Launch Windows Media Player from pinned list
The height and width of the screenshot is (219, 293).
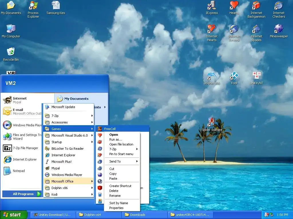(22, 125)
